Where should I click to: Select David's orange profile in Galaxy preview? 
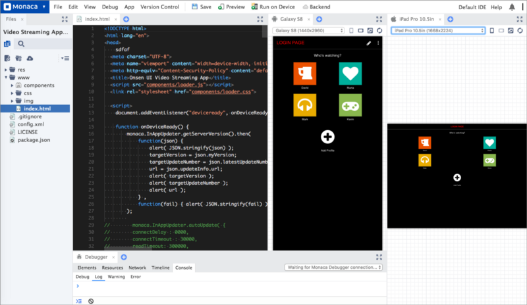click(x=305, y=74)
